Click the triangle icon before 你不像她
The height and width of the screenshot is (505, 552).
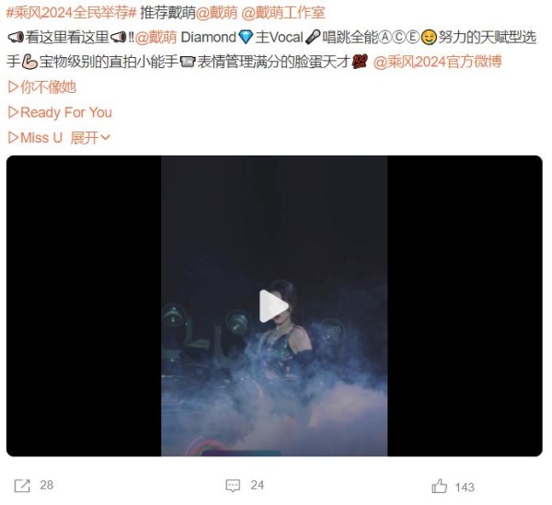click(13, 86)
